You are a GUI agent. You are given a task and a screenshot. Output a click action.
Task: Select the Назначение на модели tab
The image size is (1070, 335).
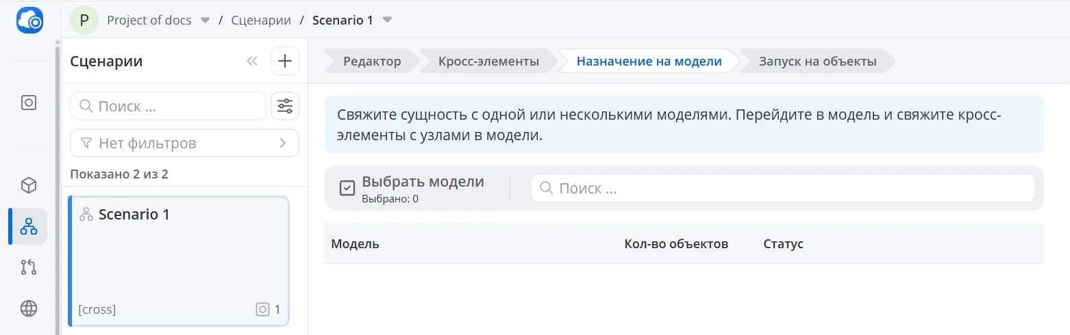649,61
